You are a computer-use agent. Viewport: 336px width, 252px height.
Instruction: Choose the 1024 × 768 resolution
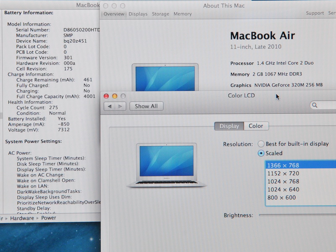click(x=301, y=181)
